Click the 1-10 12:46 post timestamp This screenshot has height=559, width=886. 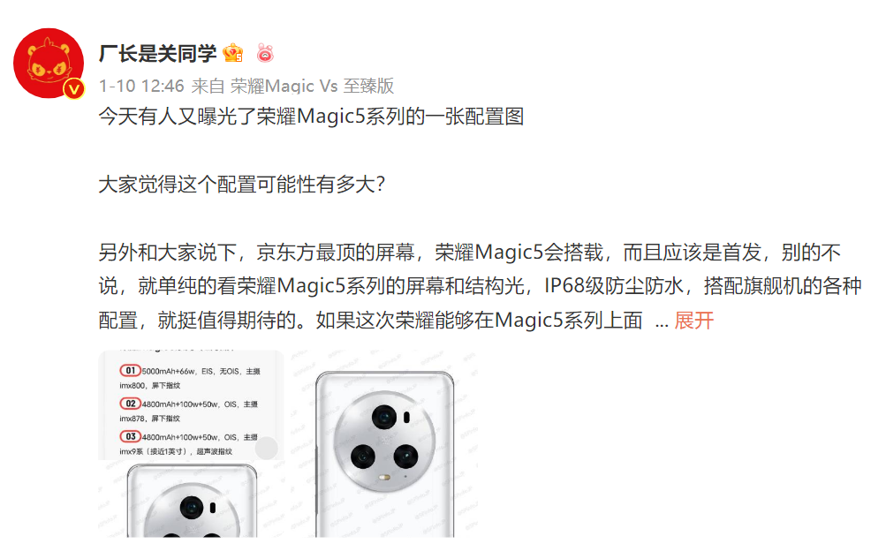pos(141,86)
